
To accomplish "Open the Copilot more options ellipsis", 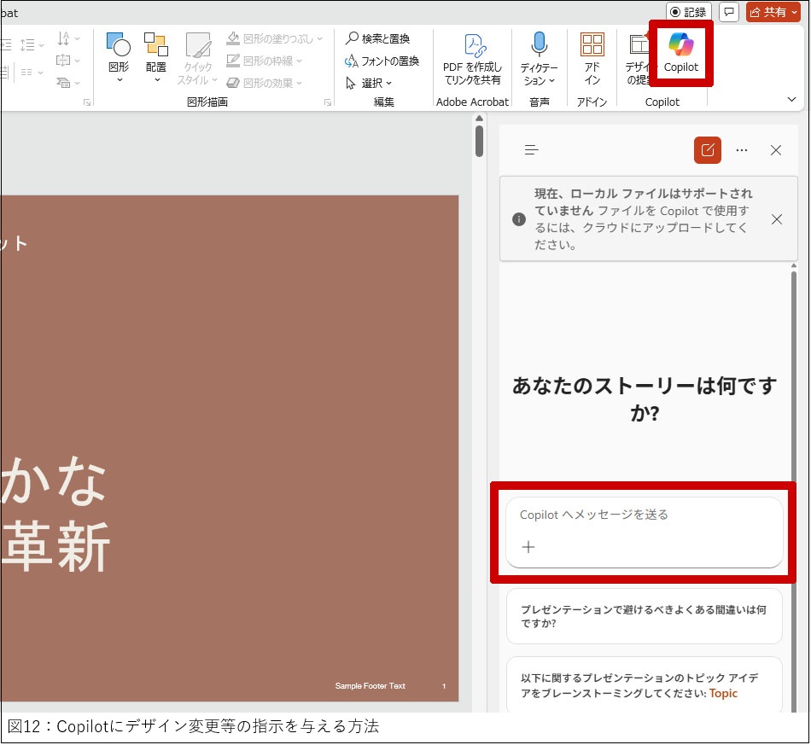I will (742, 150).
